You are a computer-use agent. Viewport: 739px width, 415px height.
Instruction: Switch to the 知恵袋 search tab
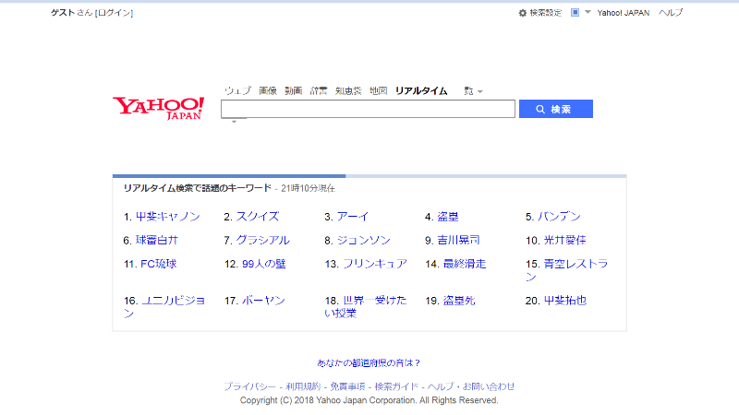pyautogui.click(x=348, y=90)
